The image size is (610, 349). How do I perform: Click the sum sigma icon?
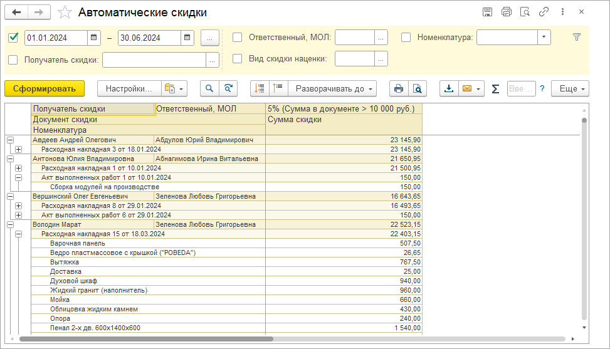pos(495,89)
